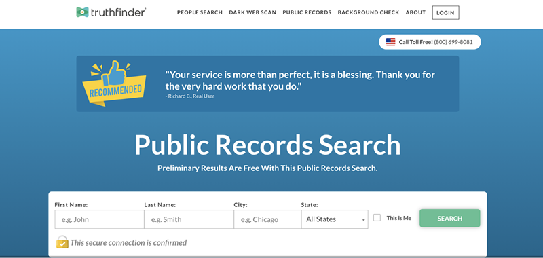Go to Public Records in navigation
The height and width of the screenshot is (258, 543).
coord(307,12)
